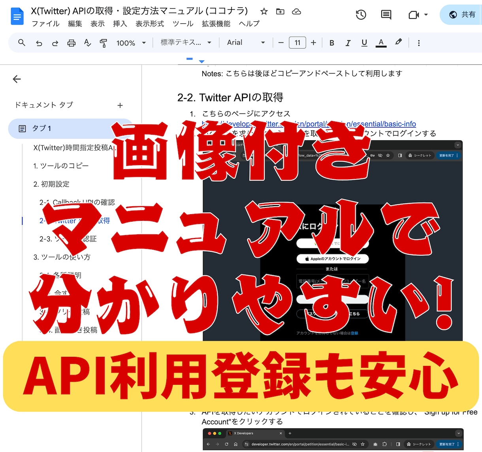482x452 pixels.
Task: Open the 挿入 menu
Action: [120, 24]
